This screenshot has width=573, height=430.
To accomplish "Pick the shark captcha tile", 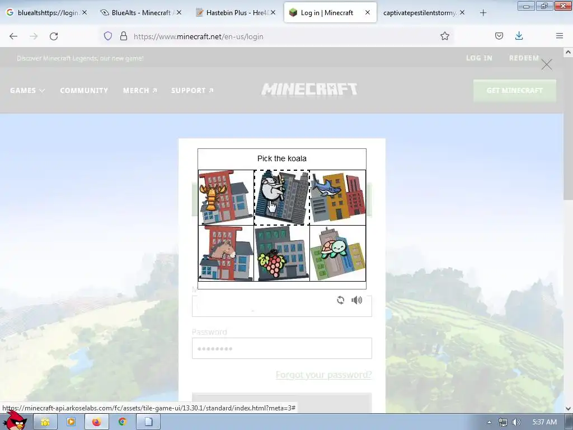I will point(337,198).
